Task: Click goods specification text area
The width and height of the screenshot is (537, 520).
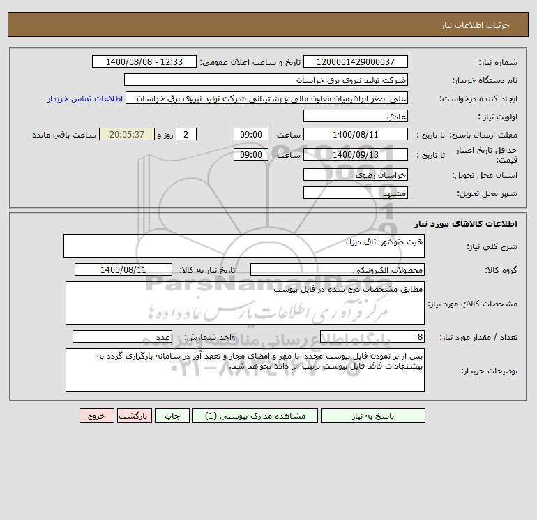Action: 245,303
